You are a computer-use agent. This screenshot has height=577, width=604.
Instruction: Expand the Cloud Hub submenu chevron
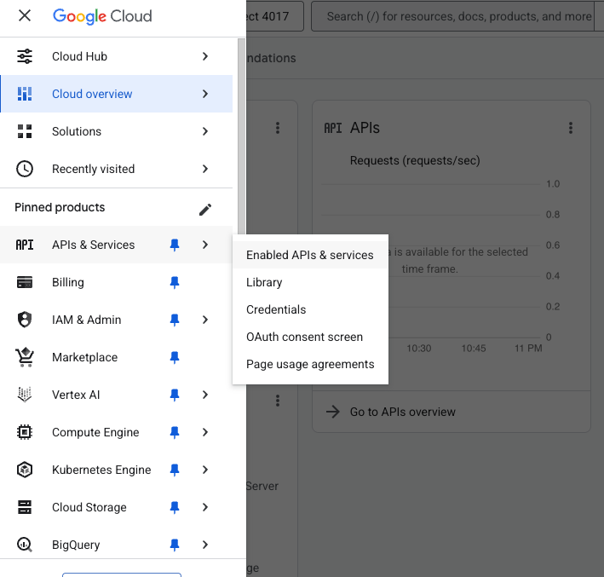pos(205,56)
